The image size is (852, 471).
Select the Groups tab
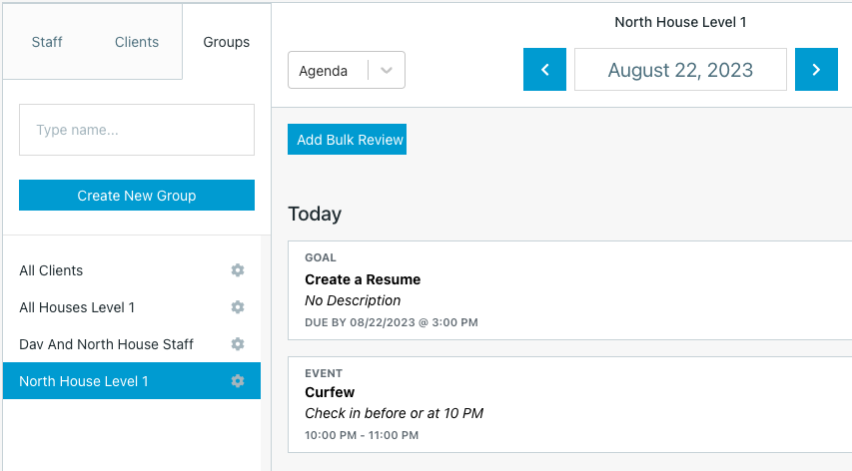click(226, 42)
